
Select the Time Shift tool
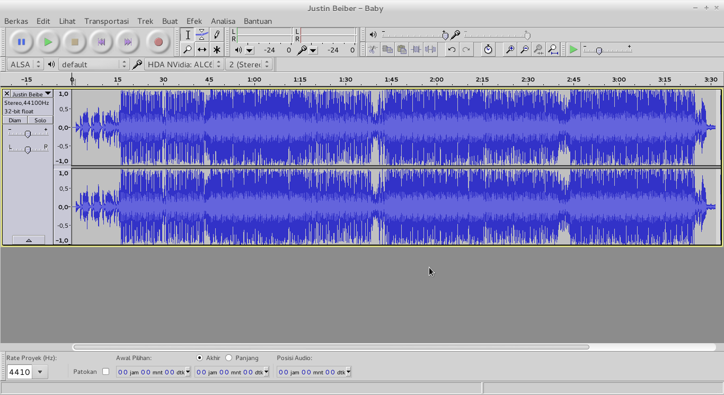pyautogui.click(x=202, y=50)
